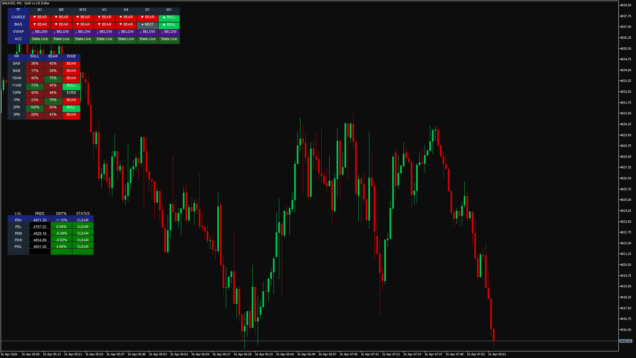The height and width of the screenshot is (358, 636).
Task: Click the H4 VWAP below arrow cell
Action: pyautogui.click(x=126, y=32)
